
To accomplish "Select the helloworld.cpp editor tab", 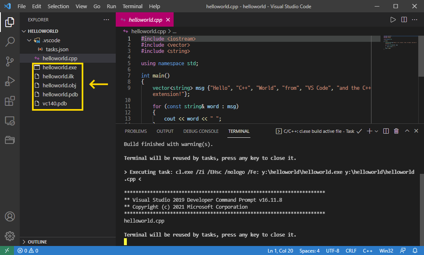I will coord(144,20).
